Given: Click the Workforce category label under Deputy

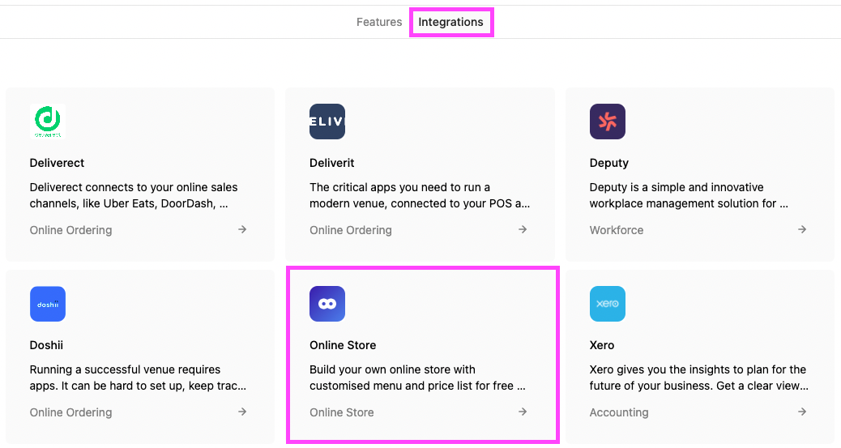Looking at the screenshot, I should click(617, 230).
